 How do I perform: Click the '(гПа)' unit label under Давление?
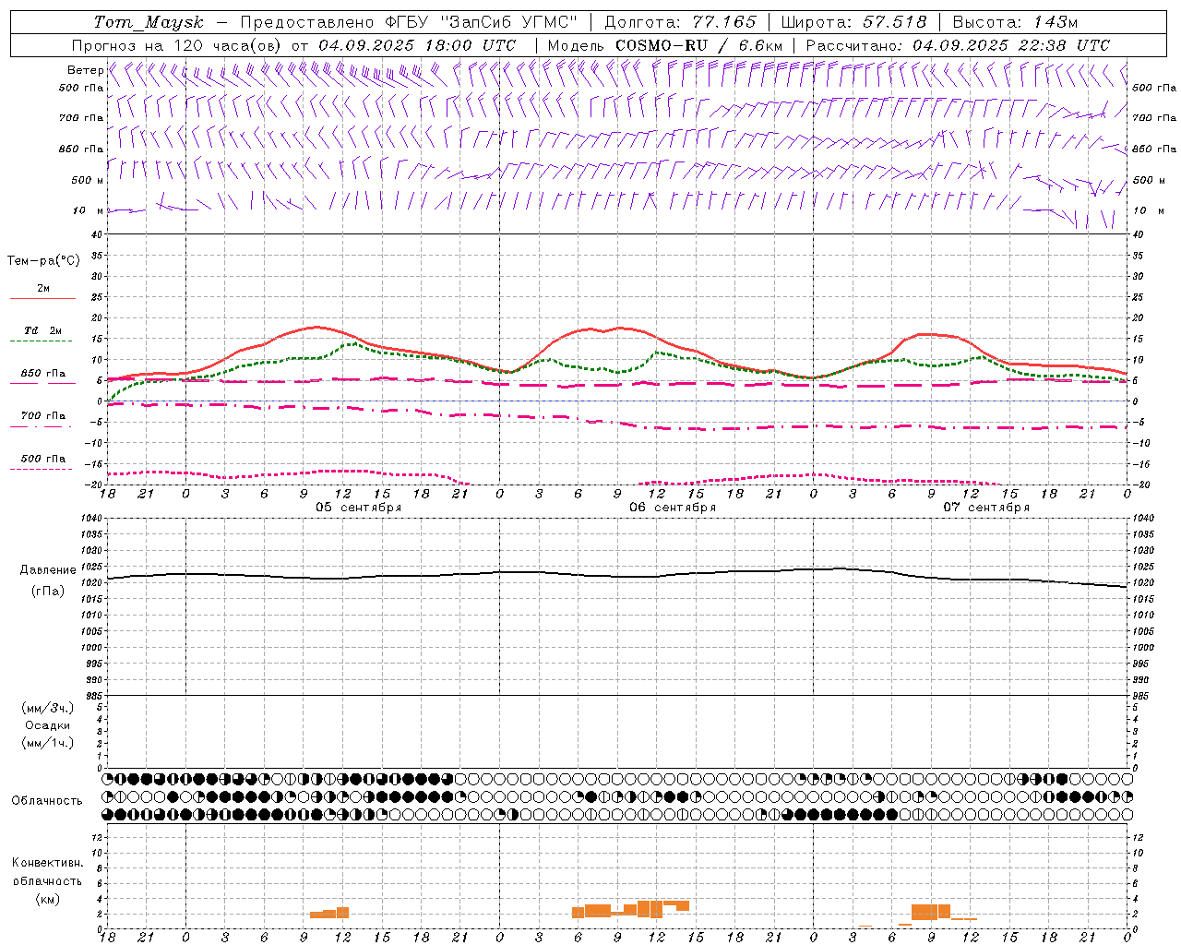[48, 592]
